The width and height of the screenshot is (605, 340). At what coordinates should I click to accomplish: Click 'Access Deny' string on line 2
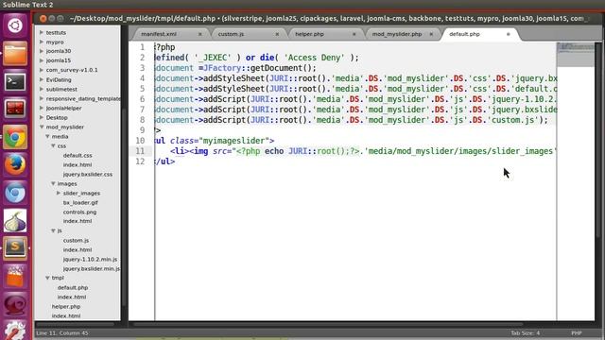314,58
